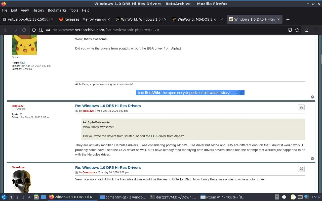The image size is (322, 201).
Task: Switch to virtual desktop 2
Action: [x=17, y=197]
